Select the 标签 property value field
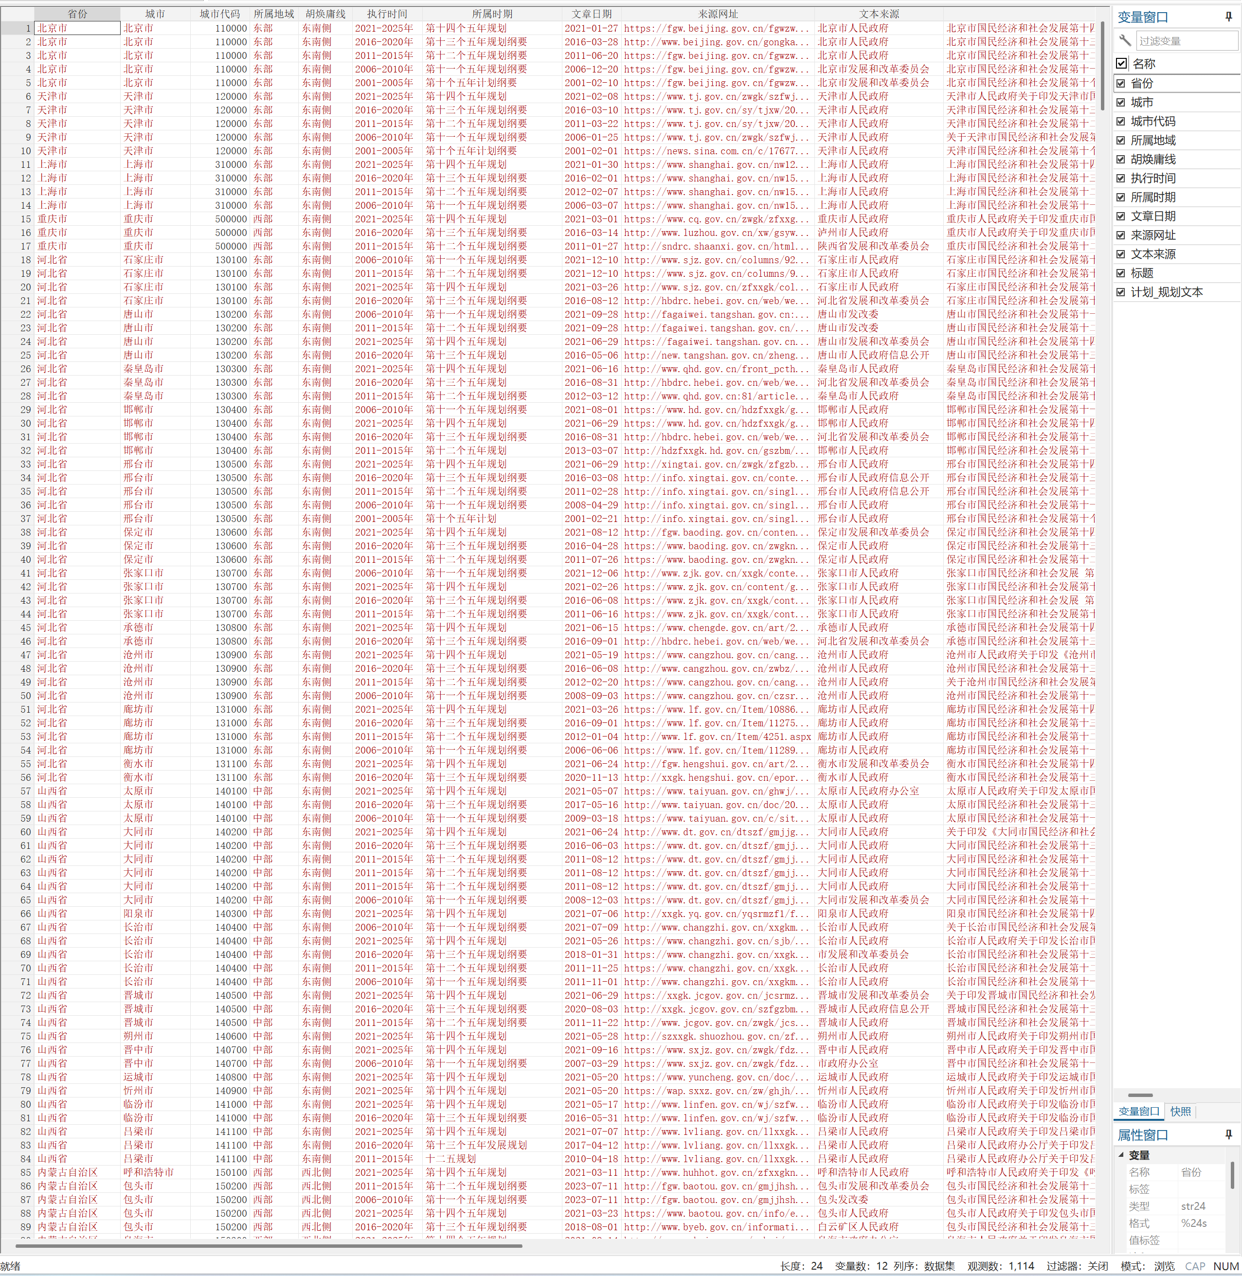 click(x=1200, y=1189)
